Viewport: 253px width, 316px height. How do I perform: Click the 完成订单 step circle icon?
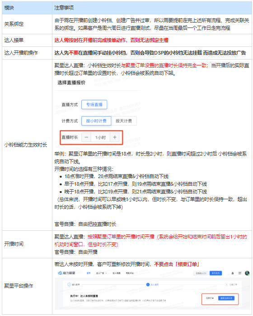(226, 284)
